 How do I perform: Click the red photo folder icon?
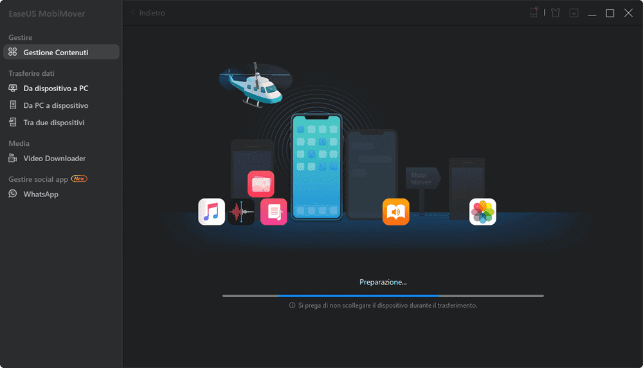coord(261,184)
